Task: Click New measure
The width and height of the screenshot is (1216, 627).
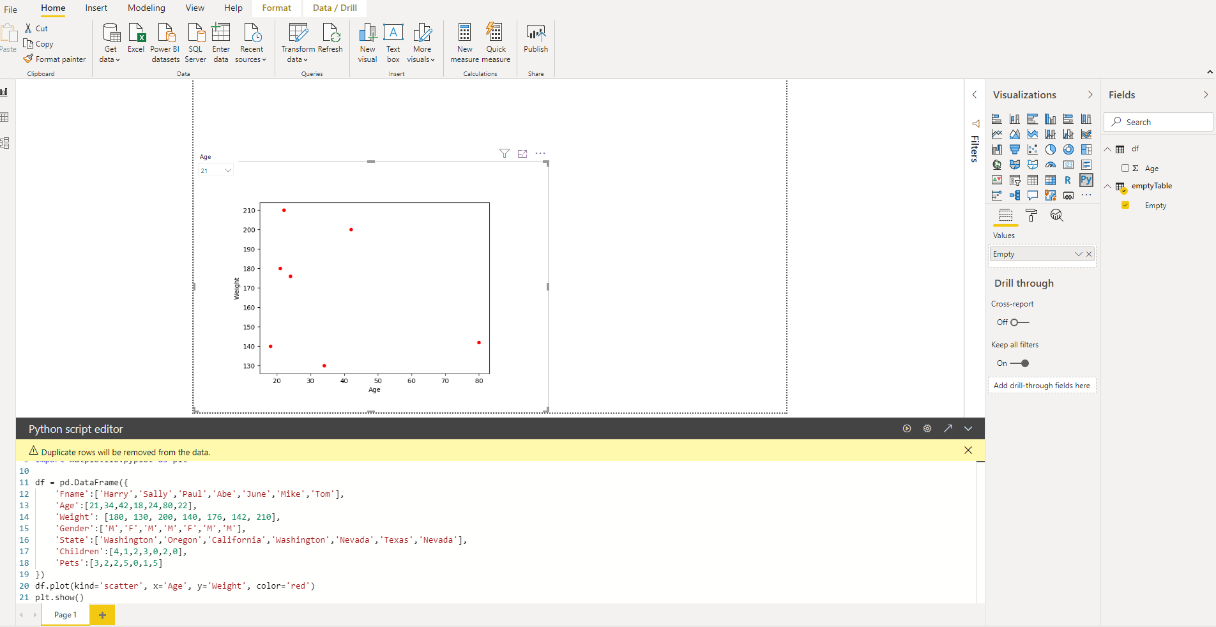Action: pos(465,43)
